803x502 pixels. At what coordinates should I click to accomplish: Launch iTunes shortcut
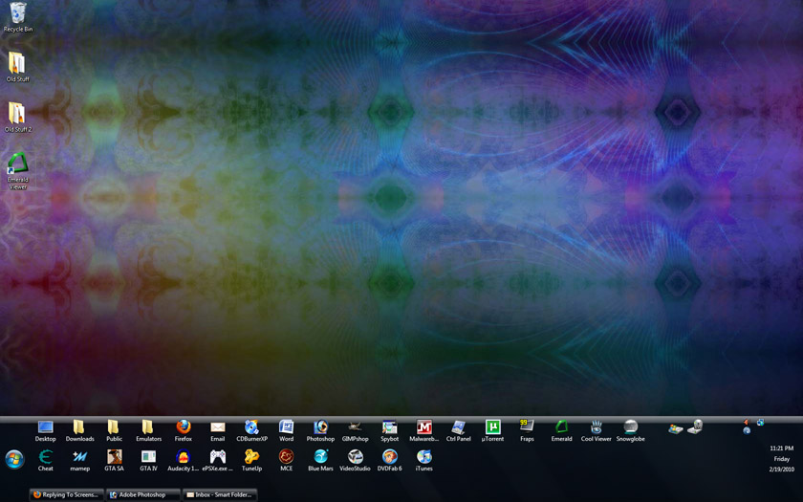click(x=424, y=461)
